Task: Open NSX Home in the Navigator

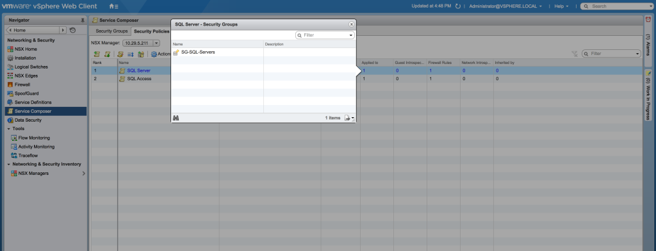Action: [25, 49]
